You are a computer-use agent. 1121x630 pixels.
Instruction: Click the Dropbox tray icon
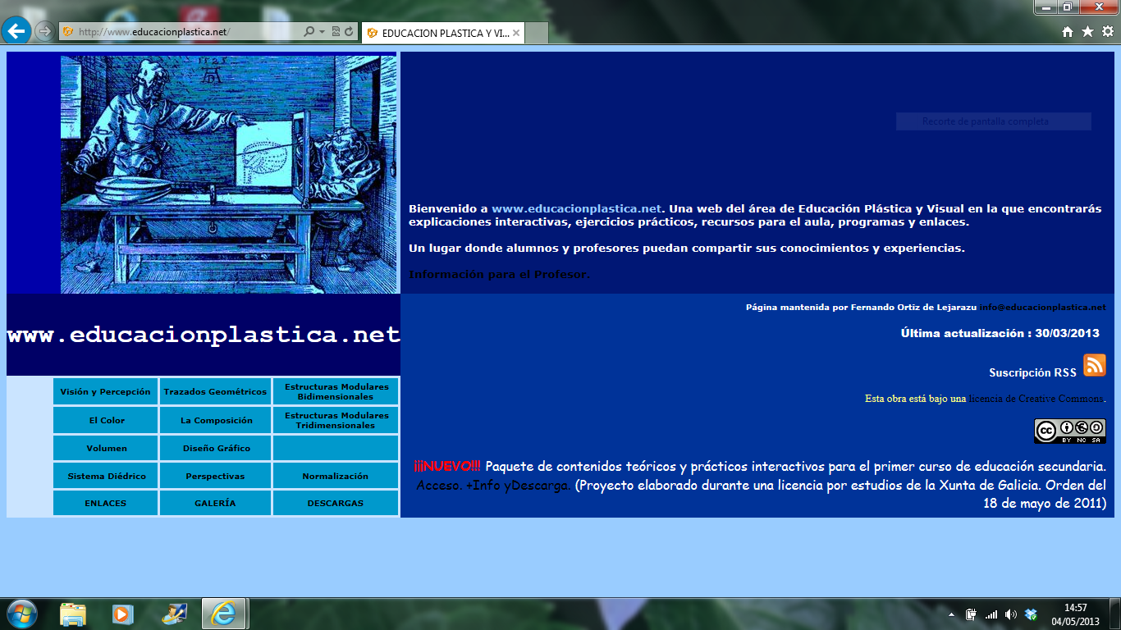(x=1032, y=614)
